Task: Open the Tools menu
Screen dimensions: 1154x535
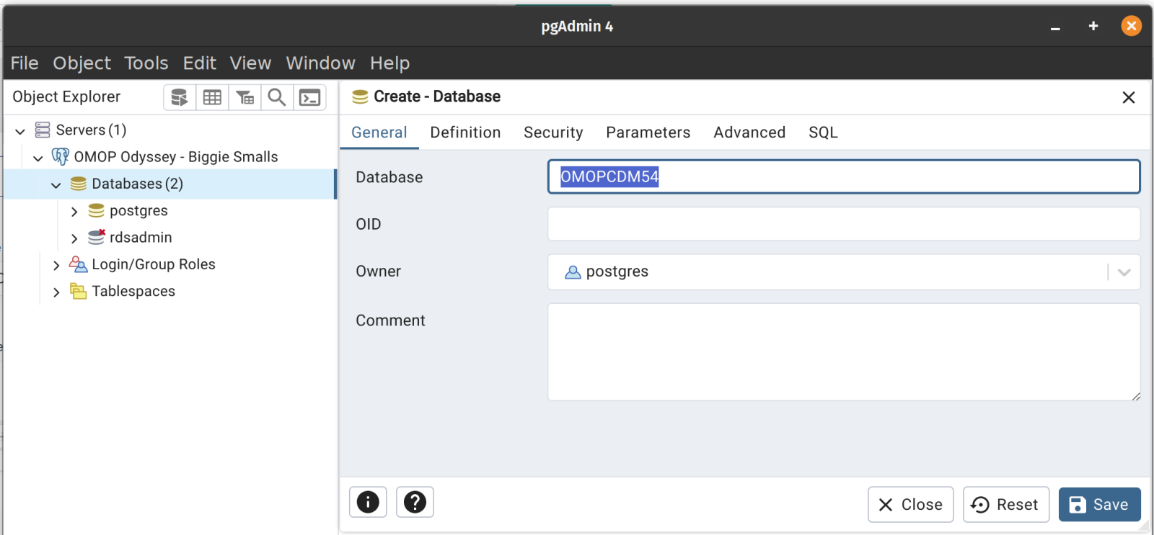Action: coord(146,63)
